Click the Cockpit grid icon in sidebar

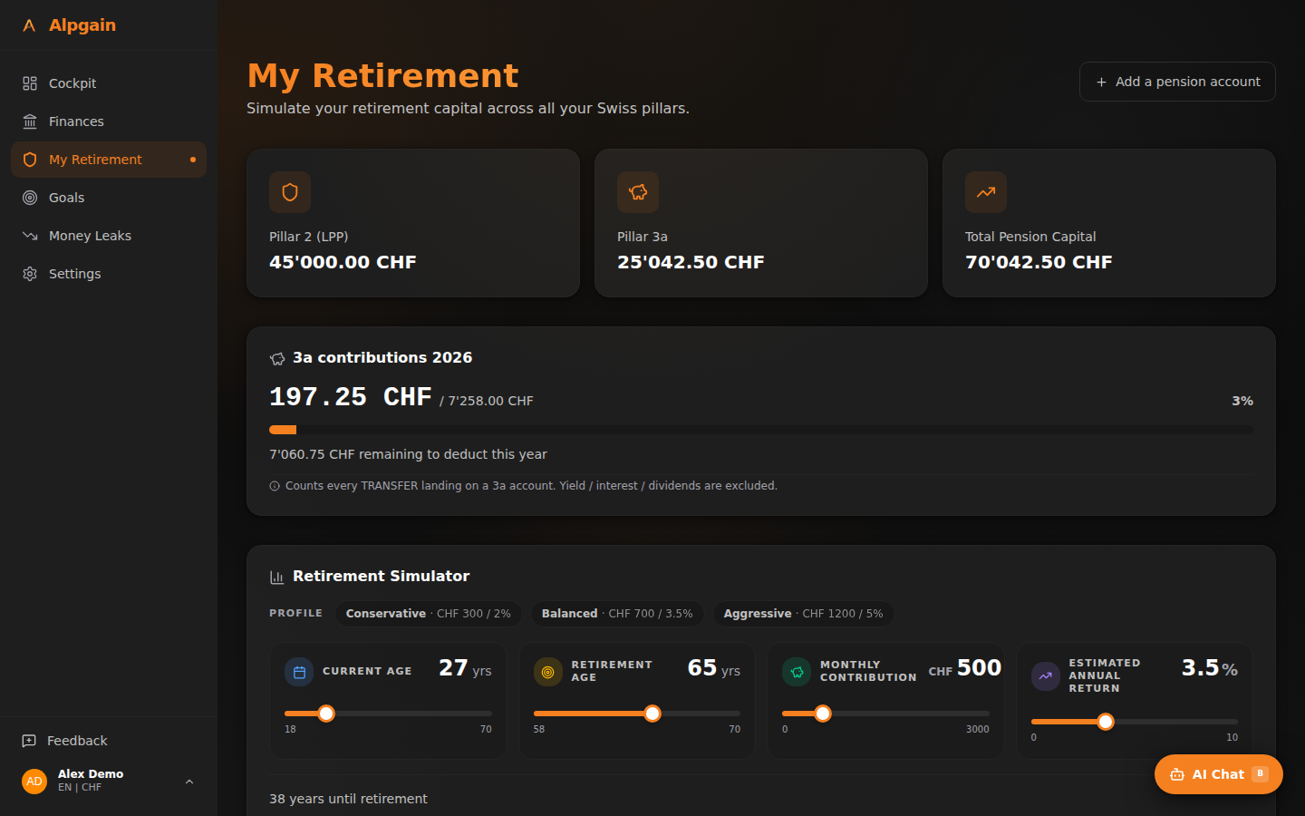tap(30, 83)
